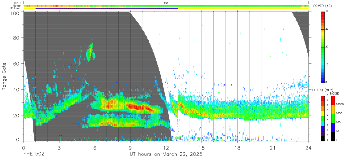Click the "1" tick on NOISE legend

(337, 140)
